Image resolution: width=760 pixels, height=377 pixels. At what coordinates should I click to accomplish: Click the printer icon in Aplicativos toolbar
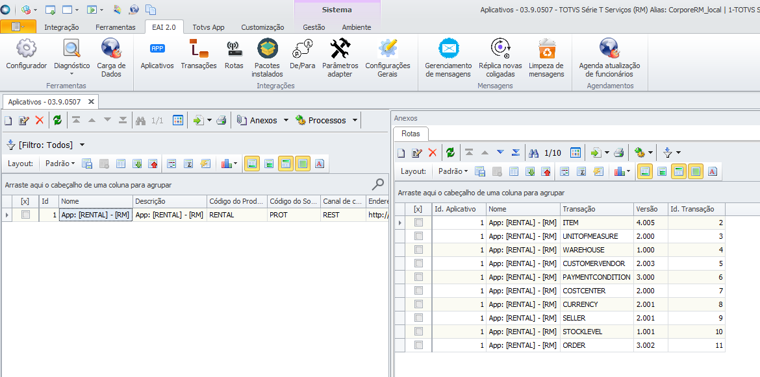tap(222, 121)
